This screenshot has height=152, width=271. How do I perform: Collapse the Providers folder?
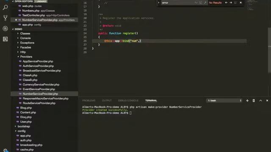click(x=26, y=57)
